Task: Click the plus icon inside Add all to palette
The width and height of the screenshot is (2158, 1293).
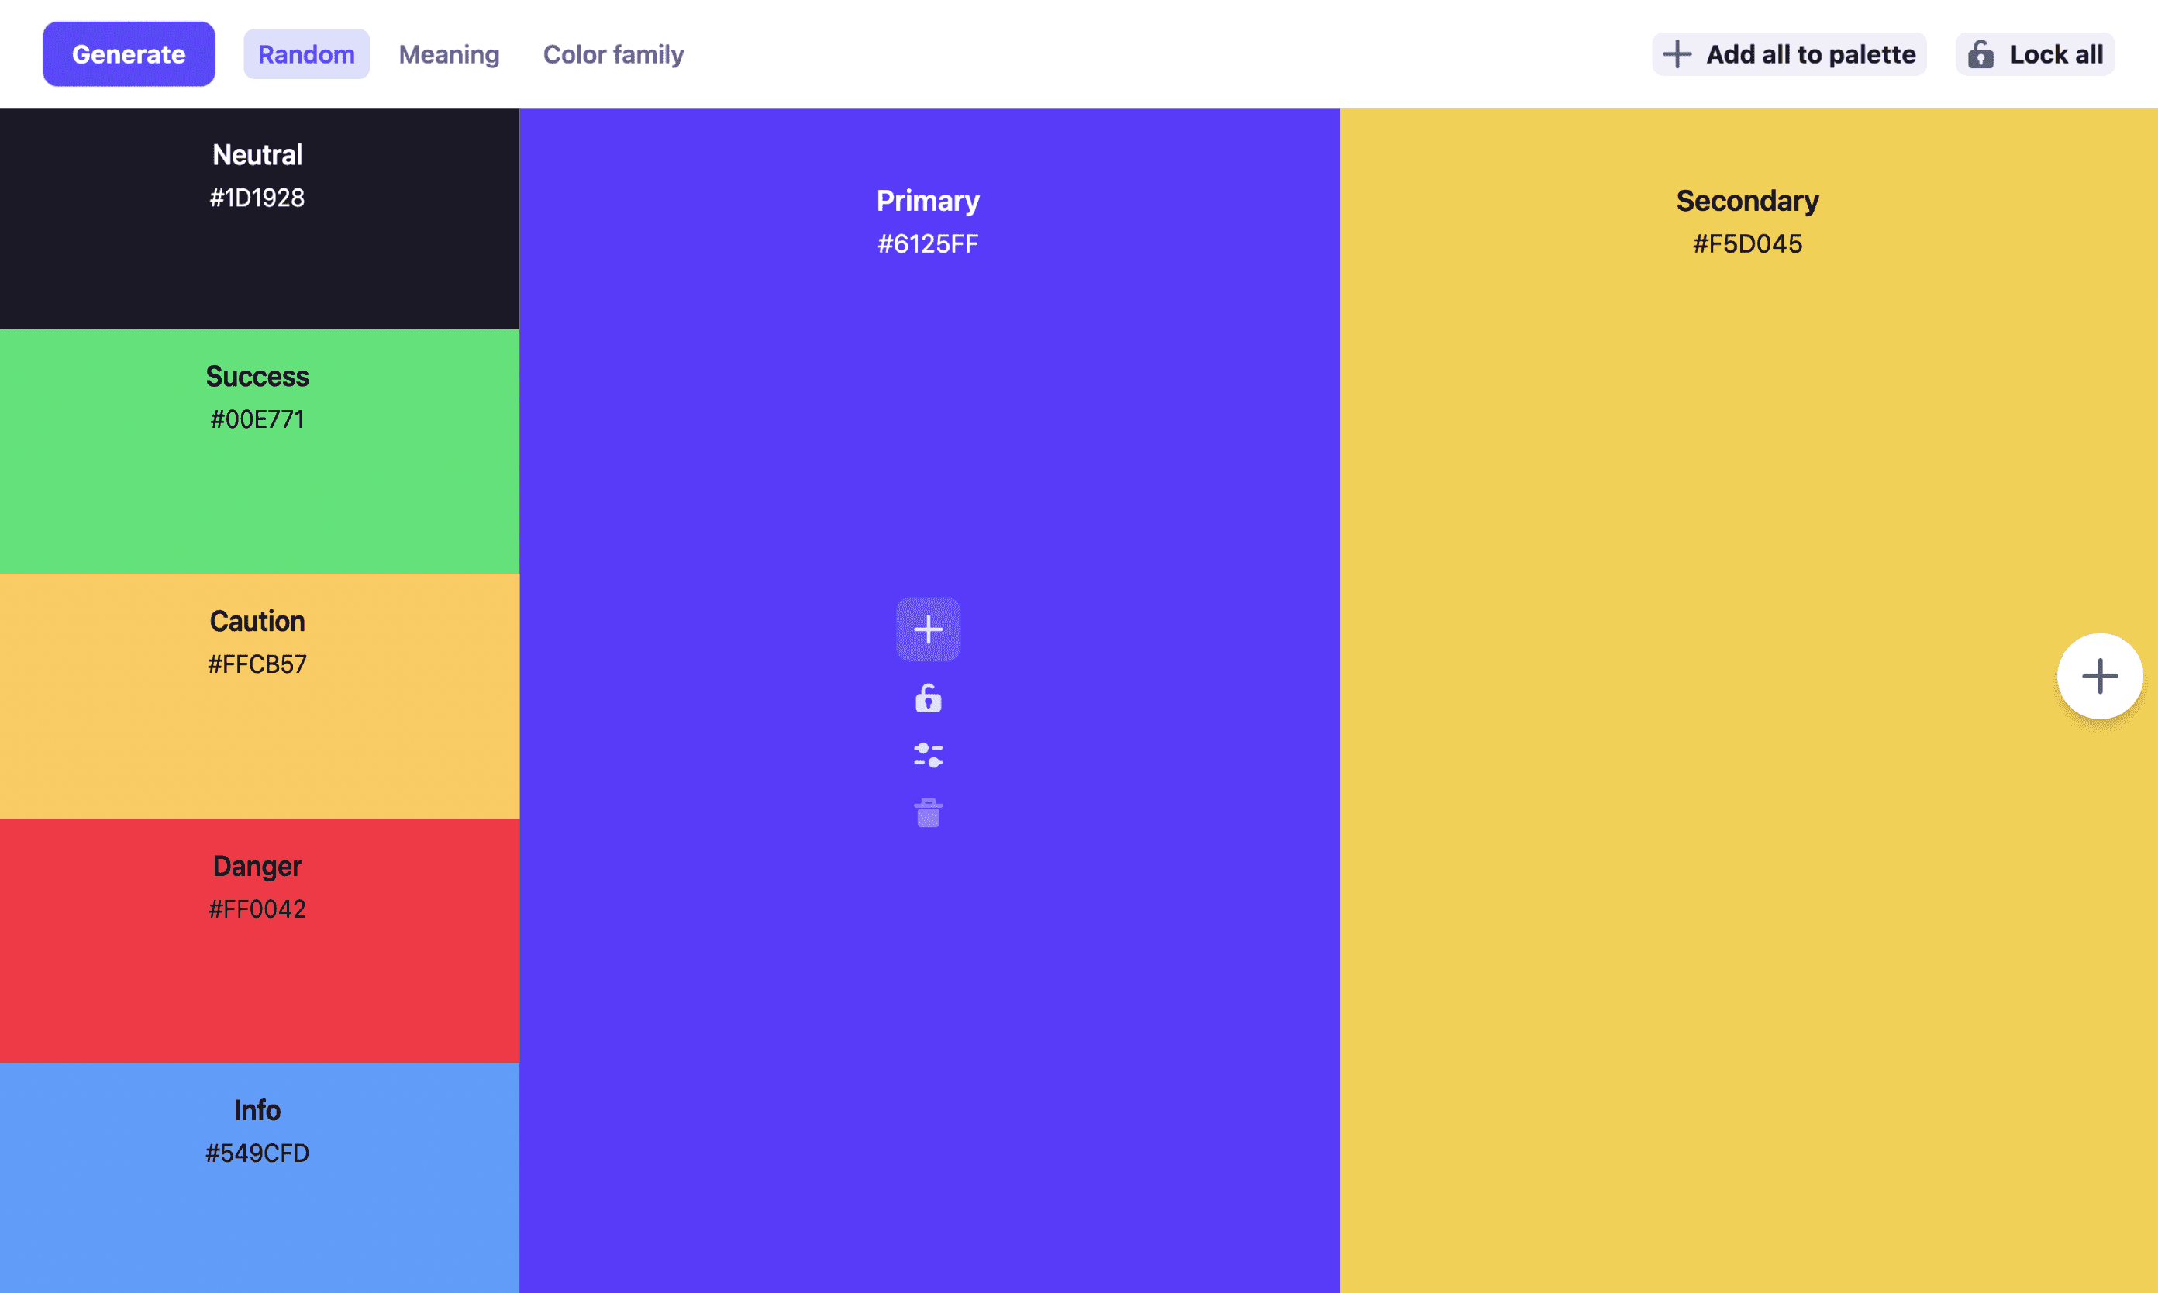Action: point(1677,53)
